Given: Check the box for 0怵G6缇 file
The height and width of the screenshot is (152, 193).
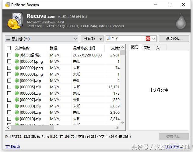Looking at the screenshot, I should (x=9, y=55).
